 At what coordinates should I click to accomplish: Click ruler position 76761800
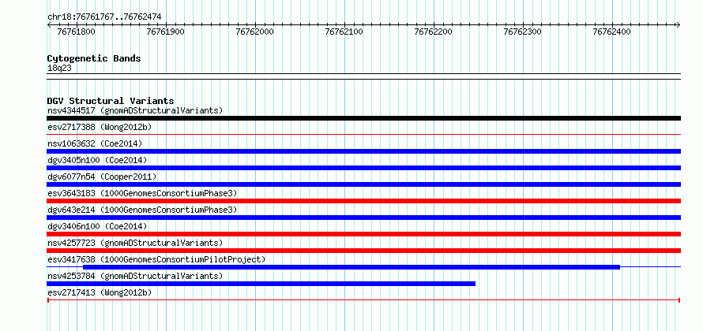click(77, 32)
